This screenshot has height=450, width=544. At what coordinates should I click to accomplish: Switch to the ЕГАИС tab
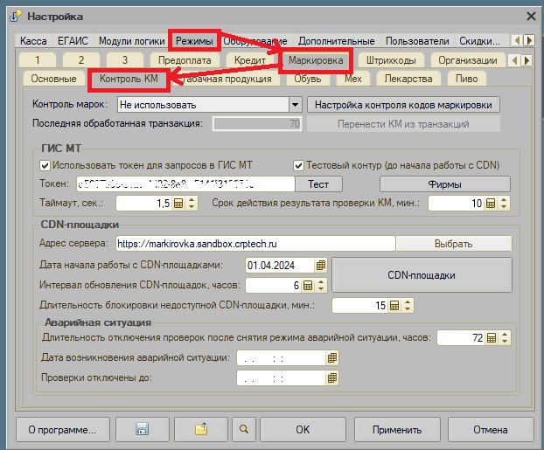[73, 41]
